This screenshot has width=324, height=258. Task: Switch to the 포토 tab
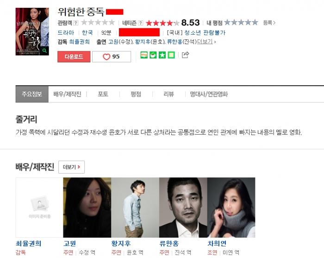[x=103, y=94]
